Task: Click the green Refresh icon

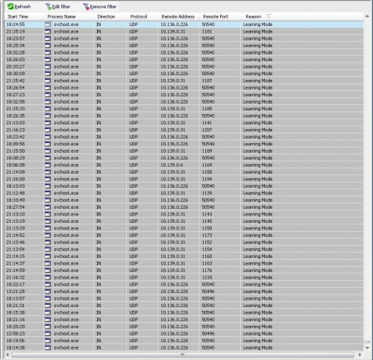Action: tap(10, 7)
